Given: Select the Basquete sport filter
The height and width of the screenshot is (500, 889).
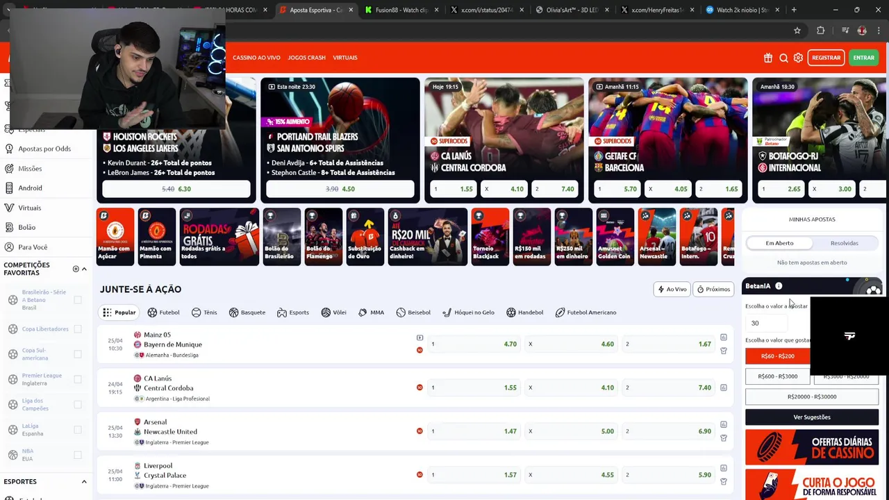Looking at the screenshot, I should tap(247, 312).
